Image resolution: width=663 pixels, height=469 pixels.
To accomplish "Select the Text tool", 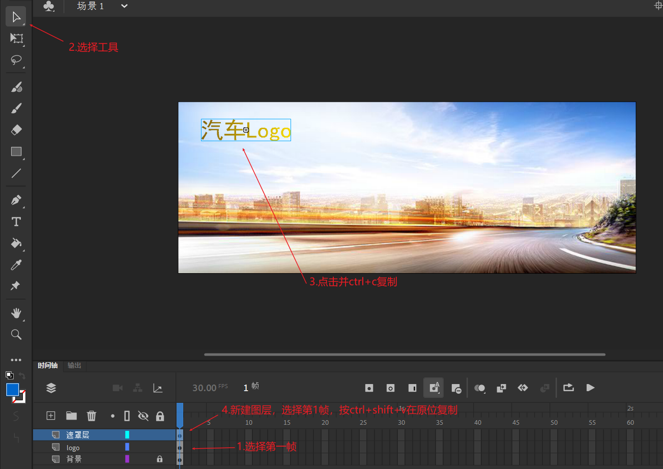I will tap(16, 222).
